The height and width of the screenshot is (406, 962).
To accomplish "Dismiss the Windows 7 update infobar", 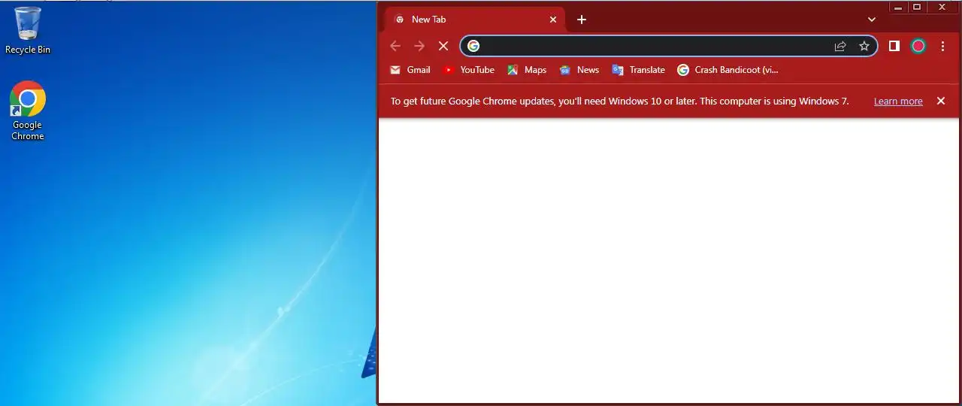I will coord(941,101).
